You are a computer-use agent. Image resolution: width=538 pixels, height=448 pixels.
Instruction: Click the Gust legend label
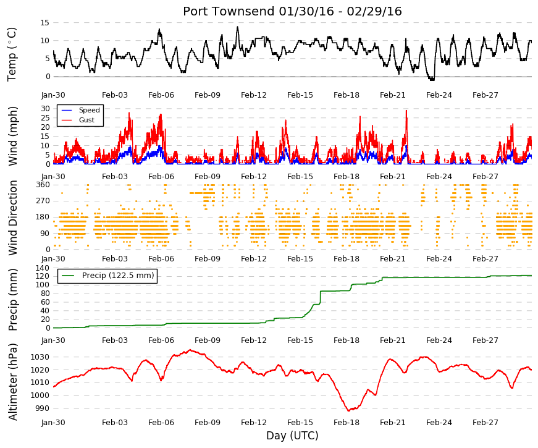(x=86, y=120)
